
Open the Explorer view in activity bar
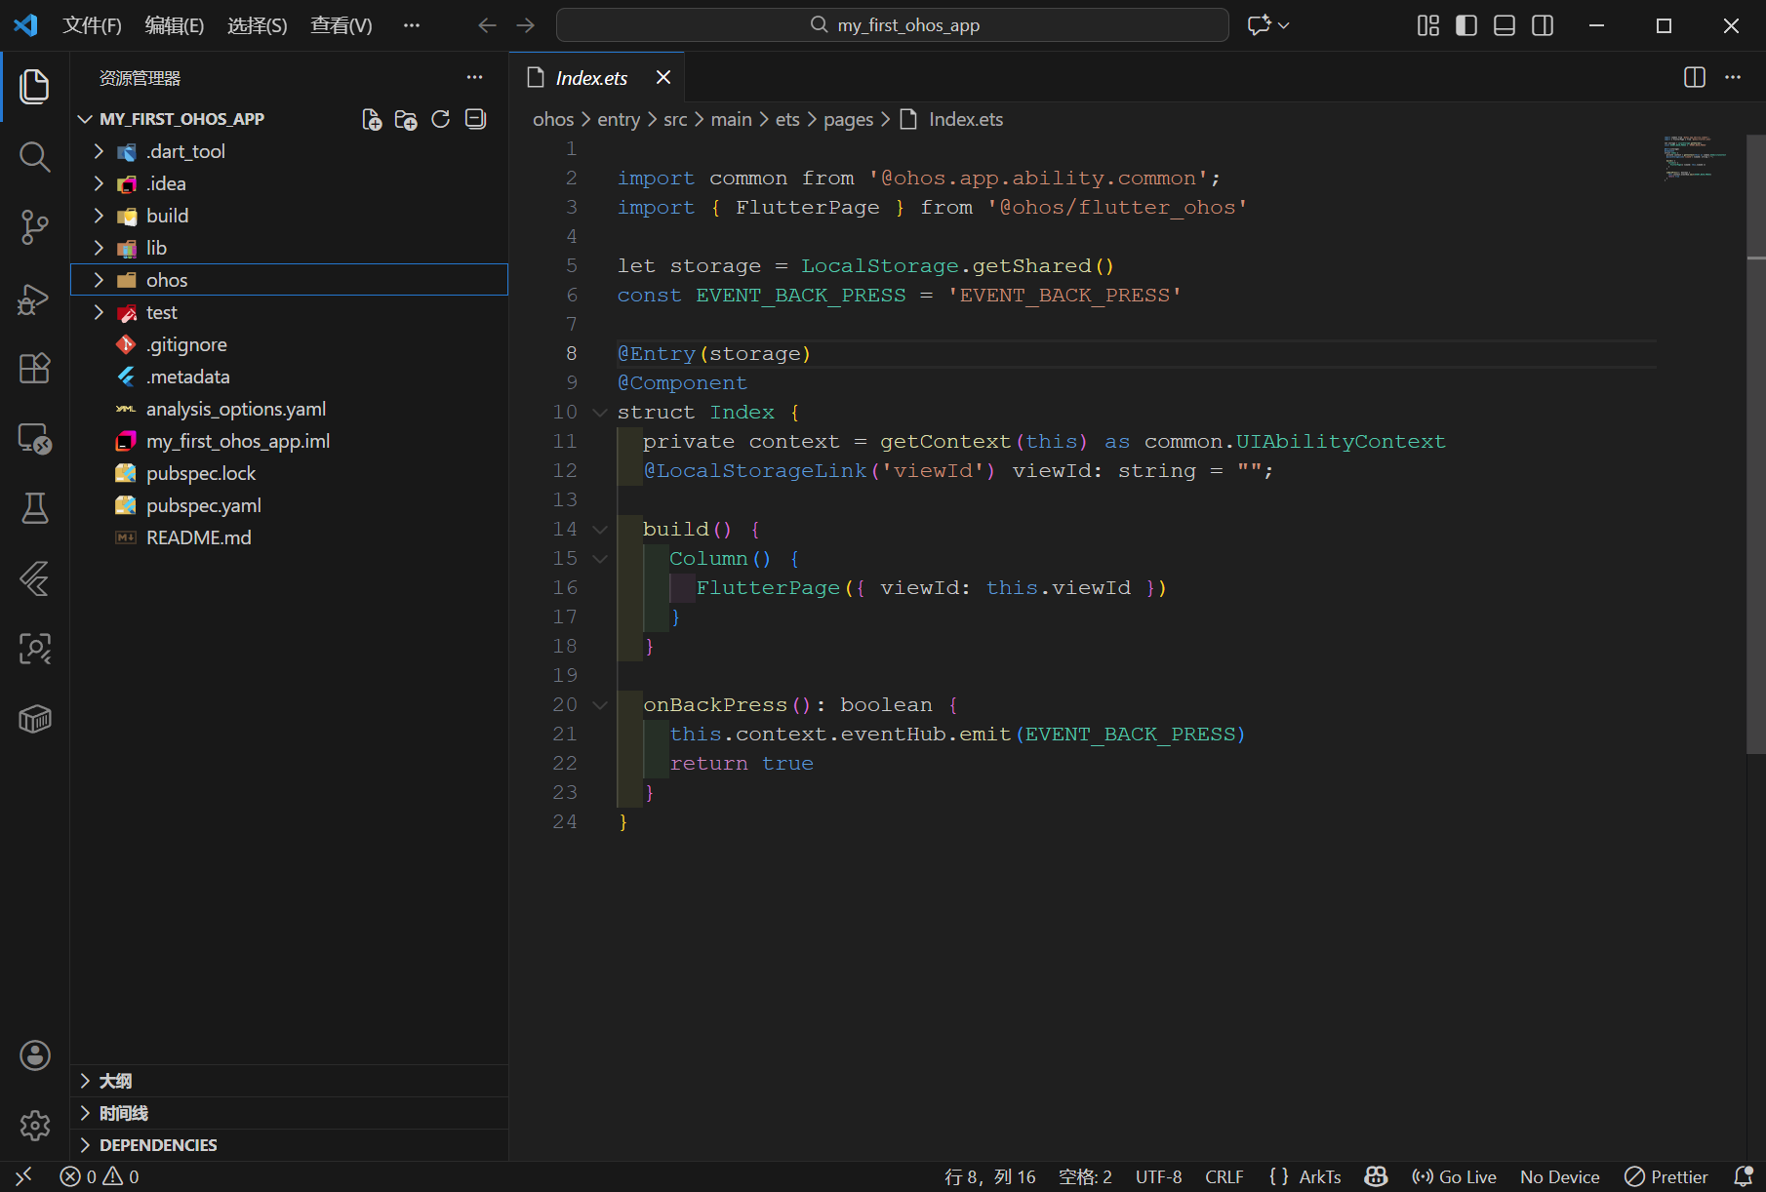[x=35, y=87]
